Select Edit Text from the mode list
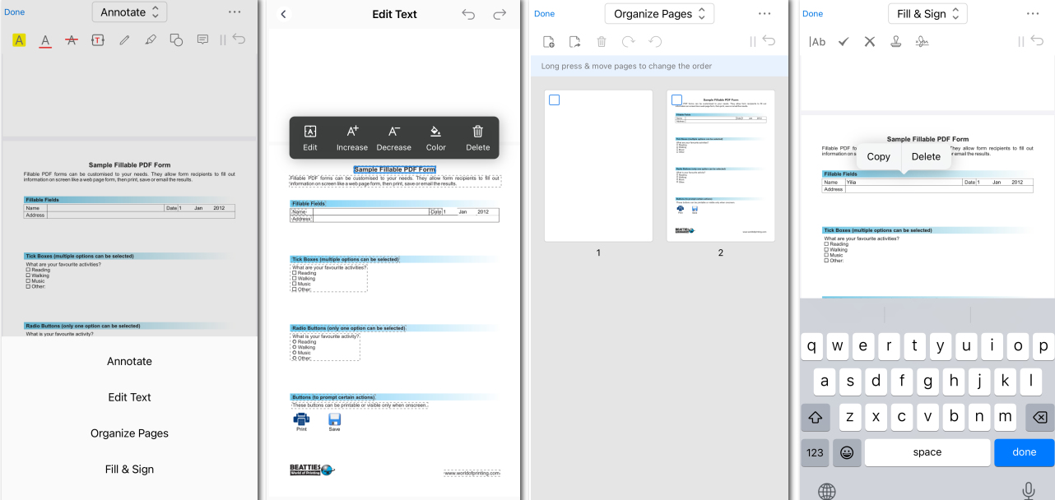The width and height of the screenshot is (1055, 500). tap(129, 397)
